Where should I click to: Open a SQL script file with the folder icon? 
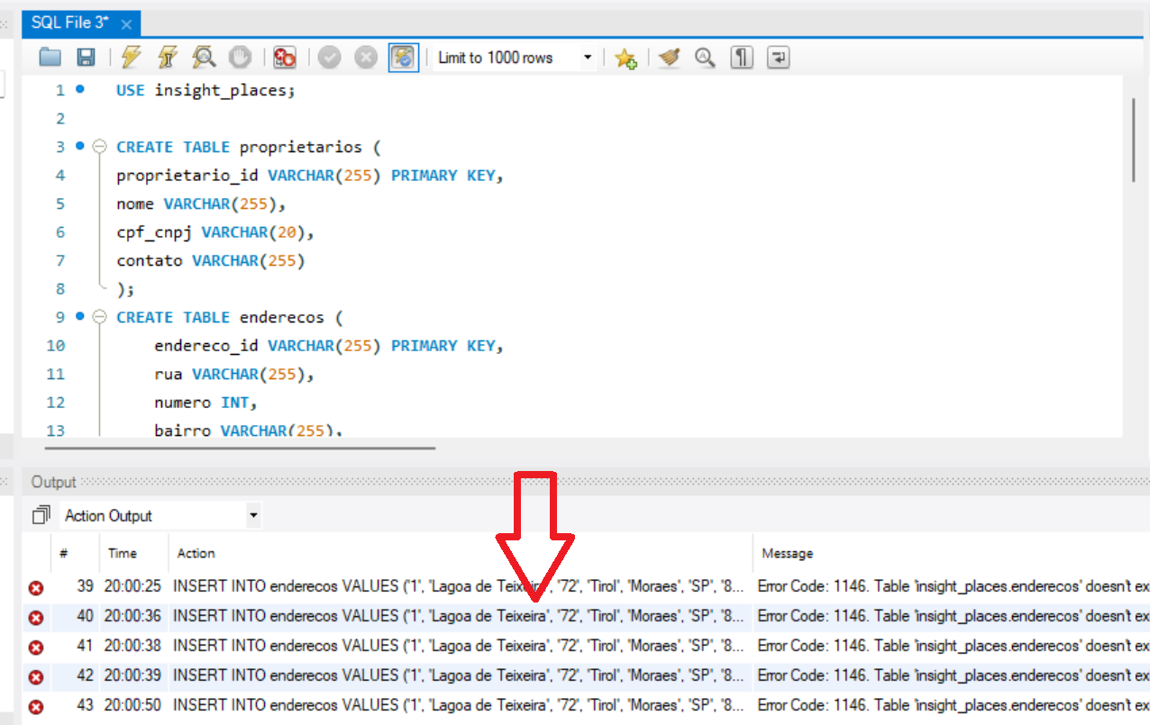50,58
